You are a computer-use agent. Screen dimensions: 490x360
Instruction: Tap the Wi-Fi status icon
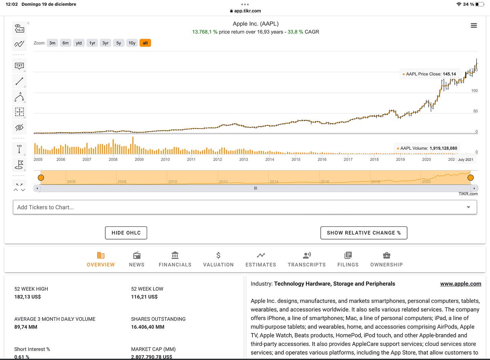click(459, 4)
